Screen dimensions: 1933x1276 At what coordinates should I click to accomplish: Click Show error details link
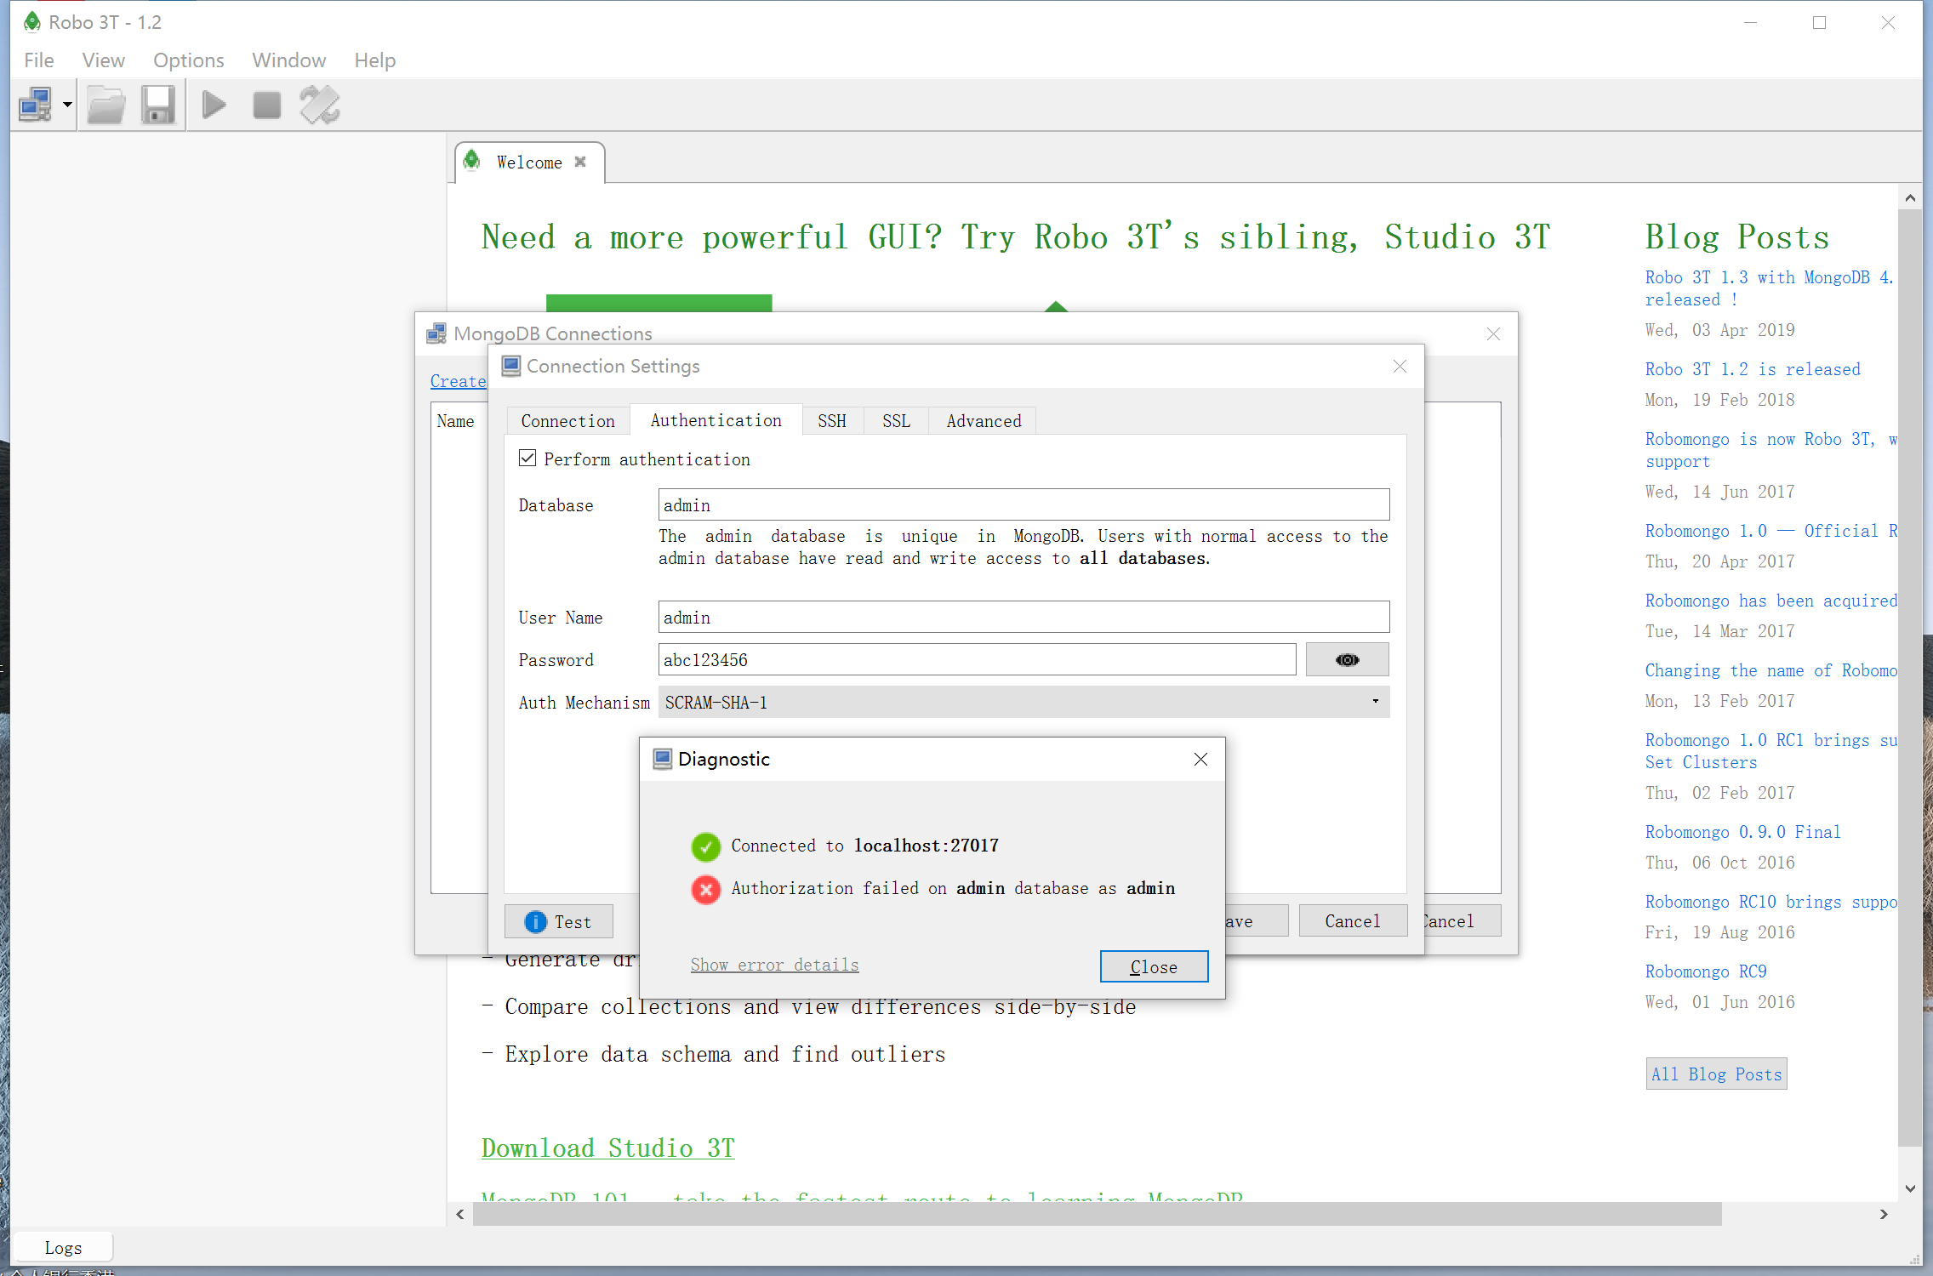tap(774, 965)
